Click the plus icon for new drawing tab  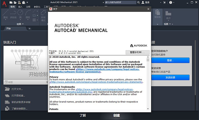point(30,28)
